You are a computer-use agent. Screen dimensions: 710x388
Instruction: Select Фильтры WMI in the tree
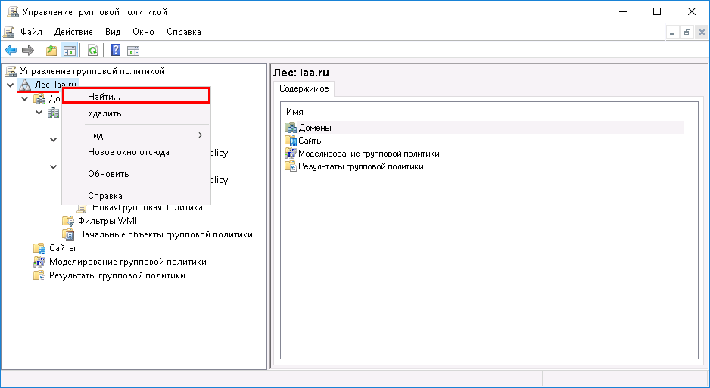click(x=107, y=221)
